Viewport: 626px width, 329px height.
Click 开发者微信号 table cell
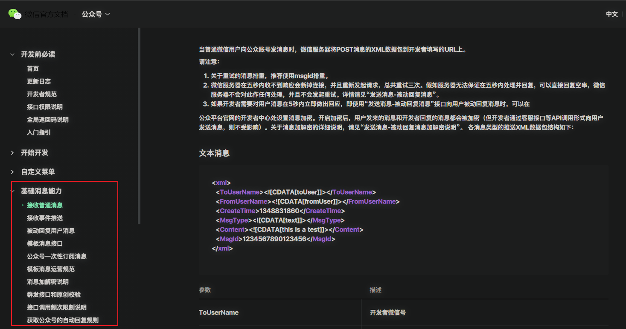pyautogui.click(x=387, y=312)
